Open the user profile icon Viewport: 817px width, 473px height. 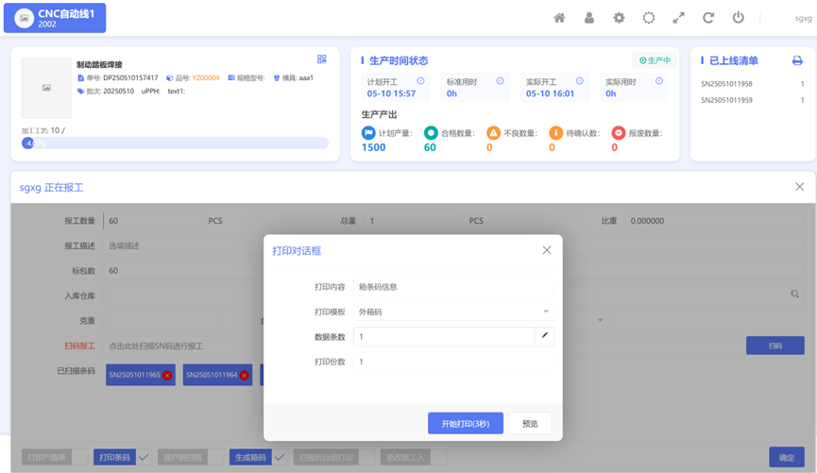[x=589, y=18]
